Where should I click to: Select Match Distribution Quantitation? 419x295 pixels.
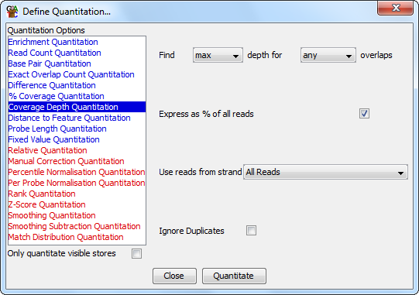coord(77,237)
